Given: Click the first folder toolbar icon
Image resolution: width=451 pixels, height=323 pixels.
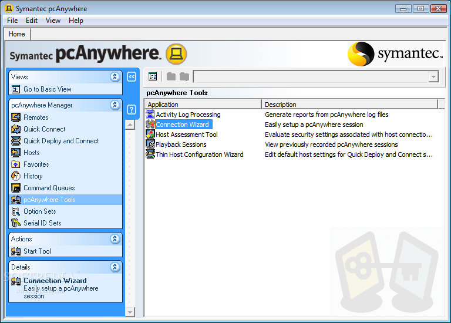Looking at the screenshot, I should tap(171, 76).
